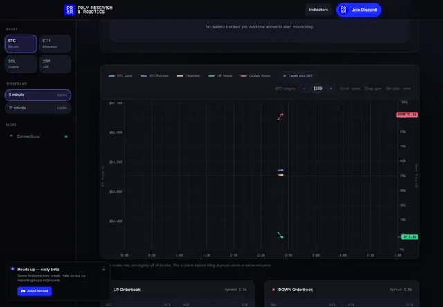The height and width of the screenshot is (307, 443).
Task: Click the 50¢ share price axis label
Action: click(403, 176)
